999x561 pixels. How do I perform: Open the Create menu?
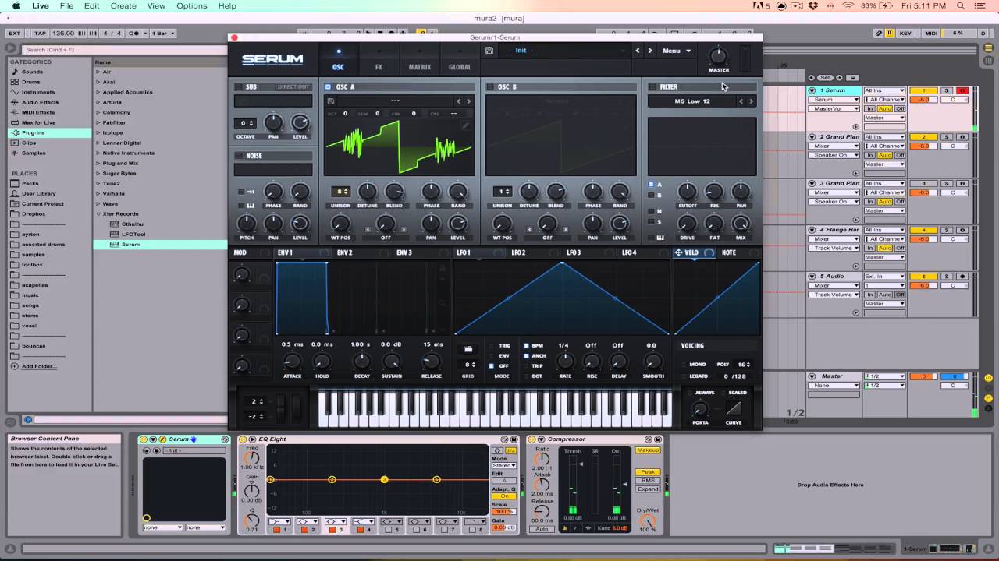(x=123, y=5)
